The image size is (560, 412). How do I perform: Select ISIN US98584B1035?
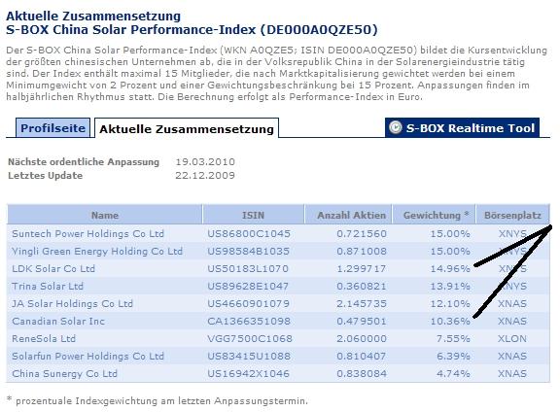click(x=248, y=252)
